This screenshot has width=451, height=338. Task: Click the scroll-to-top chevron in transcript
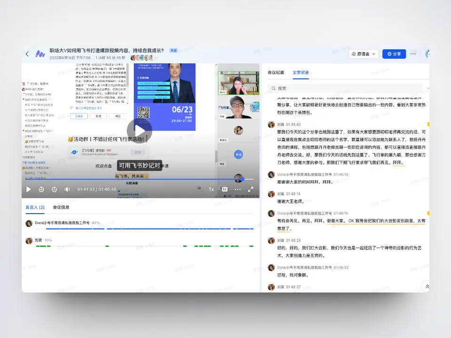click(427, 286)
